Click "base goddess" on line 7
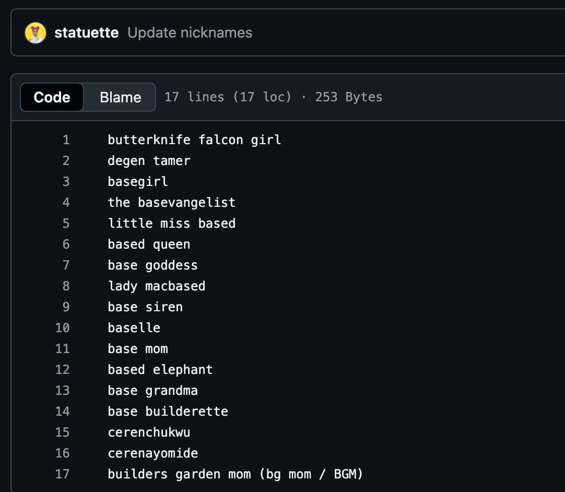This screenshot has width=565, height=492. tap(152, 265)
